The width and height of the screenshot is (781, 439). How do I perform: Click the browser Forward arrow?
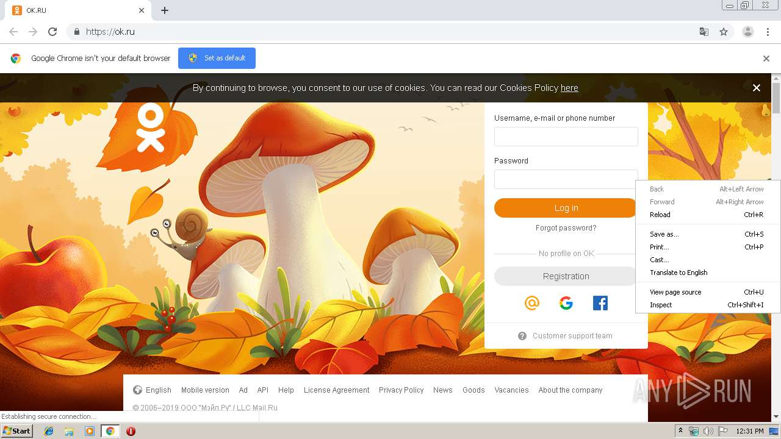tap(33, 32)
